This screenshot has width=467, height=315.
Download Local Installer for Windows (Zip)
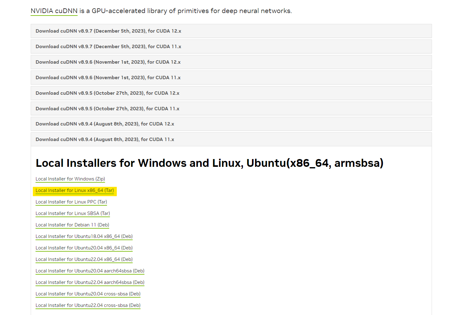pyautogui.click(x=70, y=179)
